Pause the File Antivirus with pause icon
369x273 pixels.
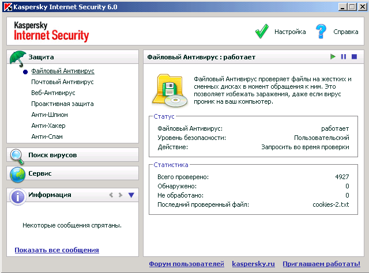click(x=344, y=57)
